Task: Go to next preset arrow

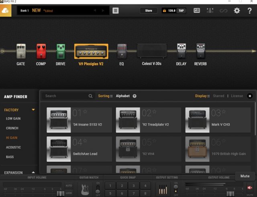Action: (x=103, y=10)
